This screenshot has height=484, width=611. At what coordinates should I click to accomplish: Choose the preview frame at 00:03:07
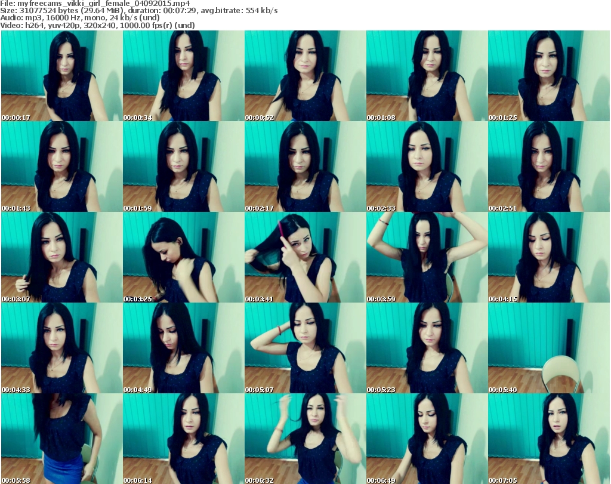tap(61, 257)
